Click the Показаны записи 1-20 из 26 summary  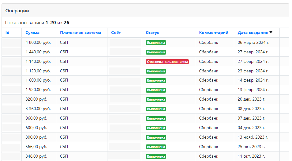click(x=38, y=23)
